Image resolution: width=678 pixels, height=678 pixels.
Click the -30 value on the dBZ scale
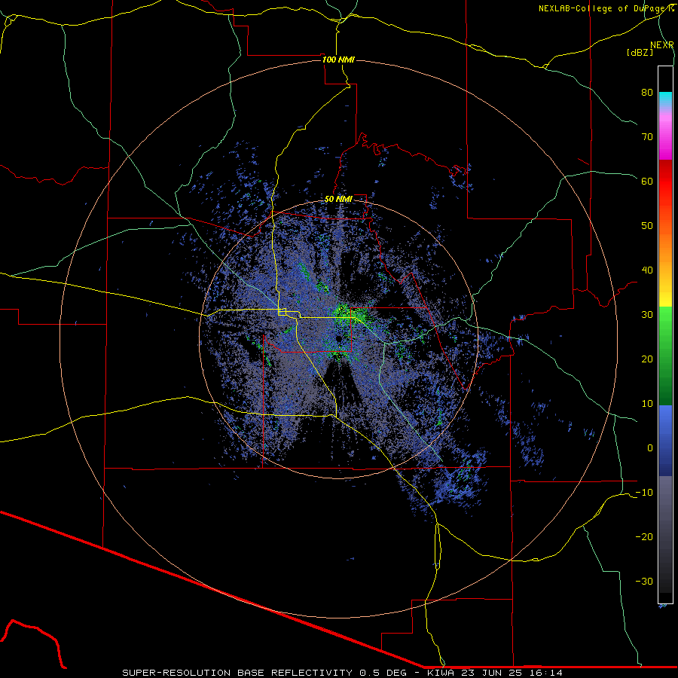644,581
